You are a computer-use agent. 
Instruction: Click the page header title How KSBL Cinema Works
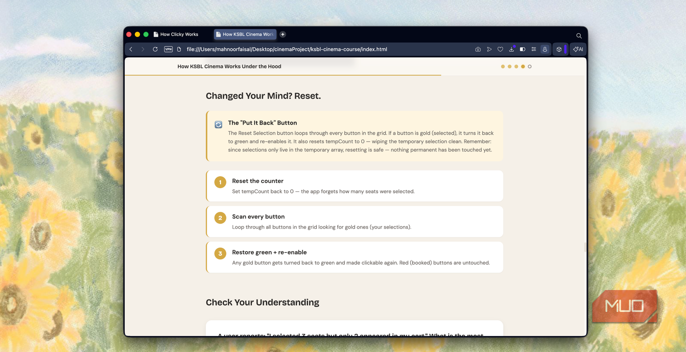[229, 67]
